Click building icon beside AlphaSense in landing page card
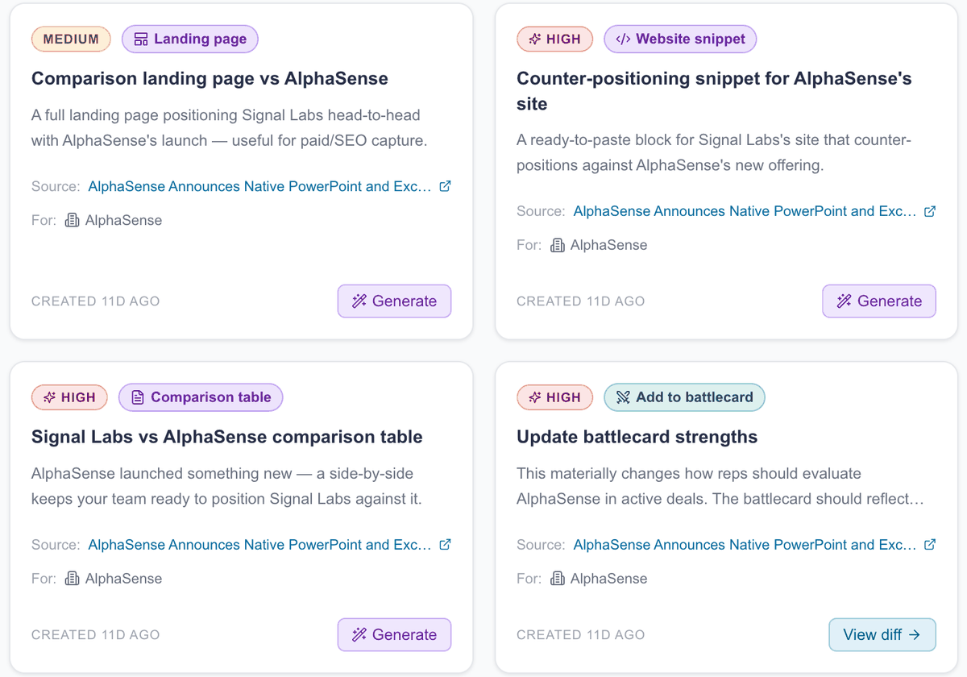The height and width of the screenshot is (677, 967). click(x=72, y=220)
